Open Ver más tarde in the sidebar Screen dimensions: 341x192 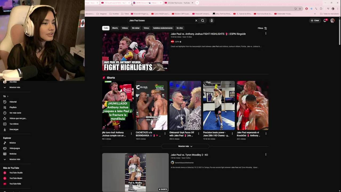tap(15, 113)
